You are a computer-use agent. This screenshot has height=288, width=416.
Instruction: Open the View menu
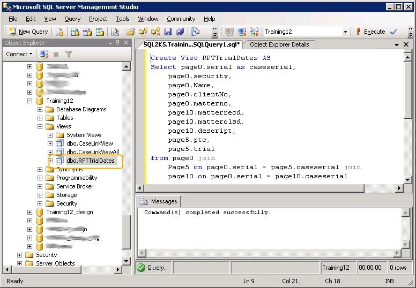[x=50, y=19]
